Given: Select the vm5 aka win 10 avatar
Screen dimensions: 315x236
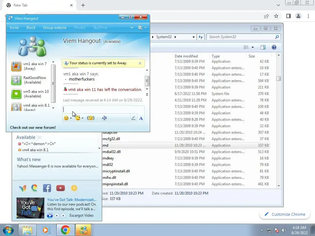Looking at the screenshot, I should (x=16, y=94).
